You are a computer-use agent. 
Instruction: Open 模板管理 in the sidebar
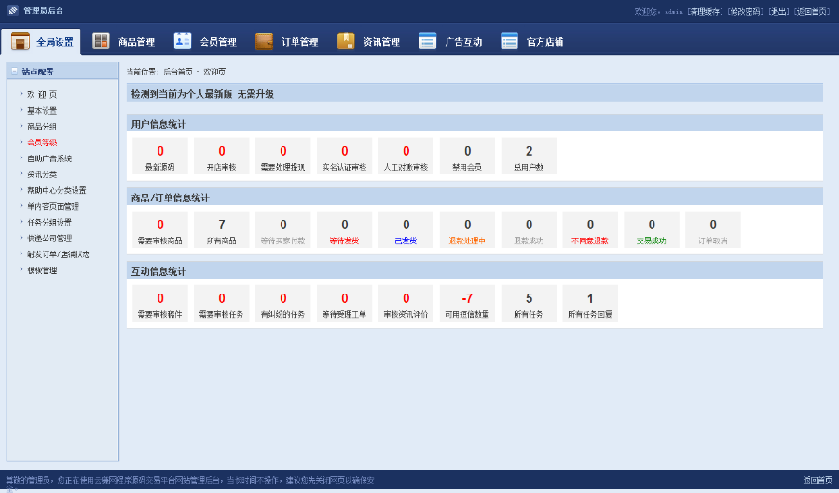42,270
